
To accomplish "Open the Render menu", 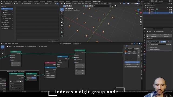I will (x=11, y=1).
